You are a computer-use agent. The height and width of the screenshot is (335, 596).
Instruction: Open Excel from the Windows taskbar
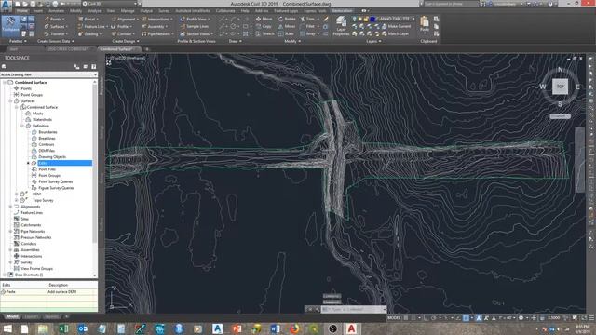[63, 328]
